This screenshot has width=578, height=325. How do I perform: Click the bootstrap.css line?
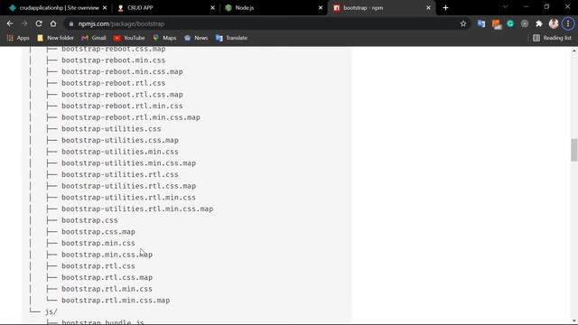click(x=89, y=220)
